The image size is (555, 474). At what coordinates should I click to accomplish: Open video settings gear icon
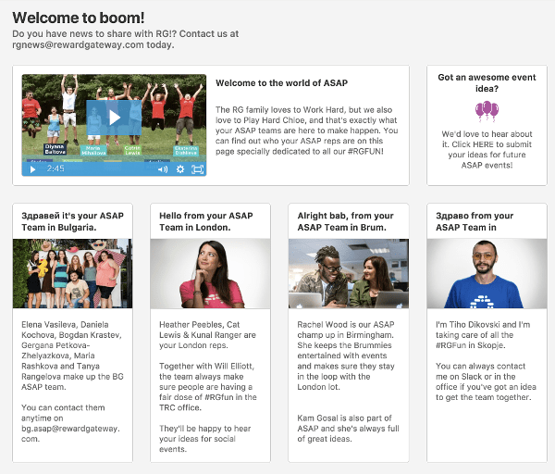(x=180, y=169)
